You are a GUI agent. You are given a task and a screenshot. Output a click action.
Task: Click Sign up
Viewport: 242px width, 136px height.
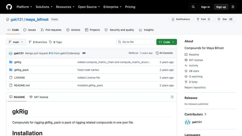click(x=221, y=7)
